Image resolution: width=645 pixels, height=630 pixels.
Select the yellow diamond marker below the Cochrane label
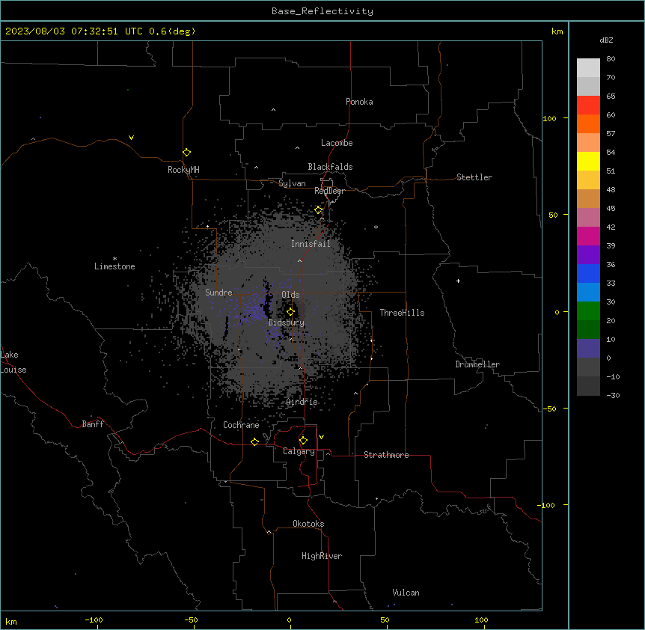point(254,441)
